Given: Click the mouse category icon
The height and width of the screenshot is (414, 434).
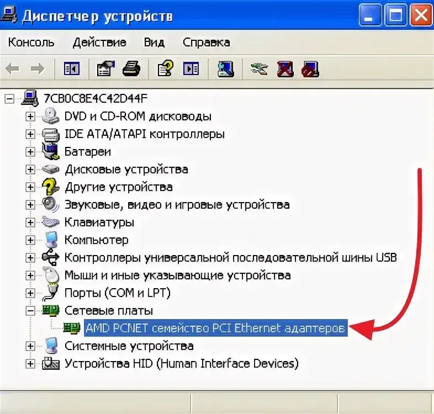Looking at the screenshot, I should [51, 275].
